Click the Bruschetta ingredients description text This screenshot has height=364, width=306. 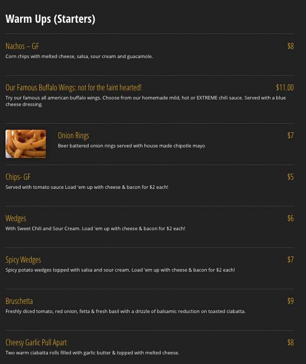click(125, 311)
